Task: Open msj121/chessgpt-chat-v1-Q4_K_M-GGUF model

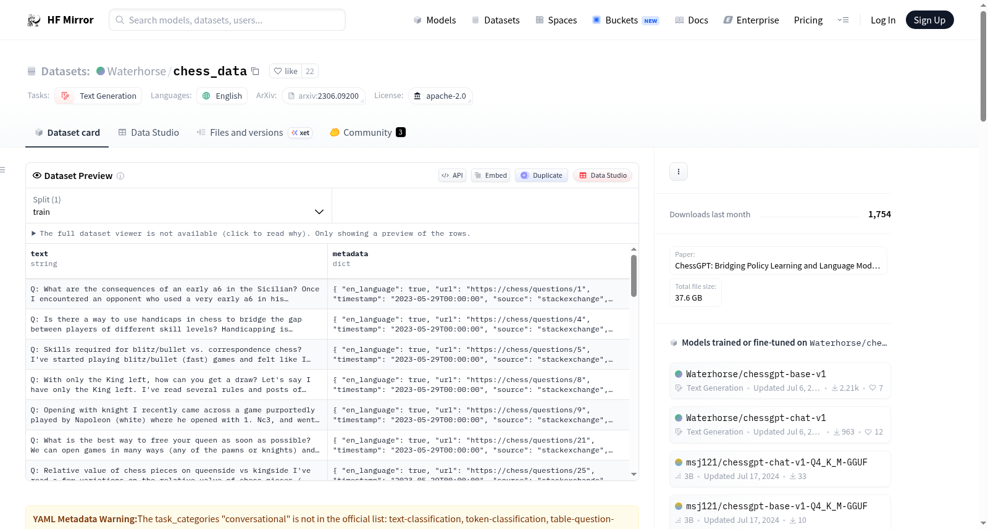Action: 780,469
